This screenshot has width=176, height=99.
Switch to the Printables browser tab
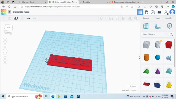coord(94,2)
